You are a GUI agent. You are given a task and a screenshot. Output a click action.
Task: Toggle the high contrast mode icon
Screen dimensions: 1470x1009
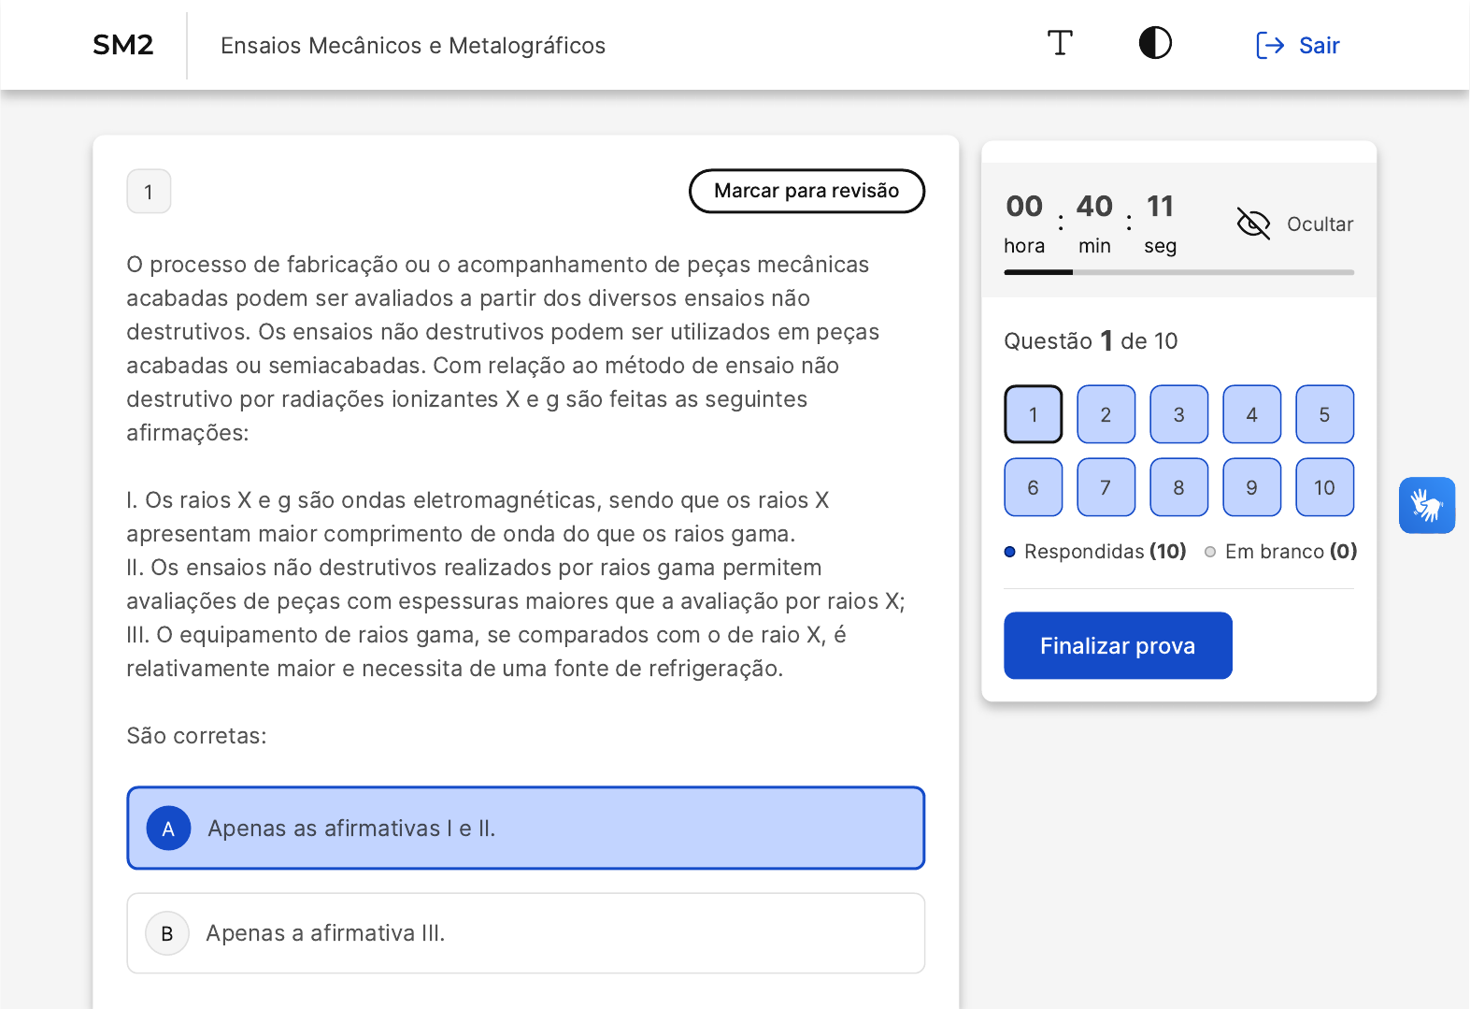pyautogui.click(x=1155, y=43)
